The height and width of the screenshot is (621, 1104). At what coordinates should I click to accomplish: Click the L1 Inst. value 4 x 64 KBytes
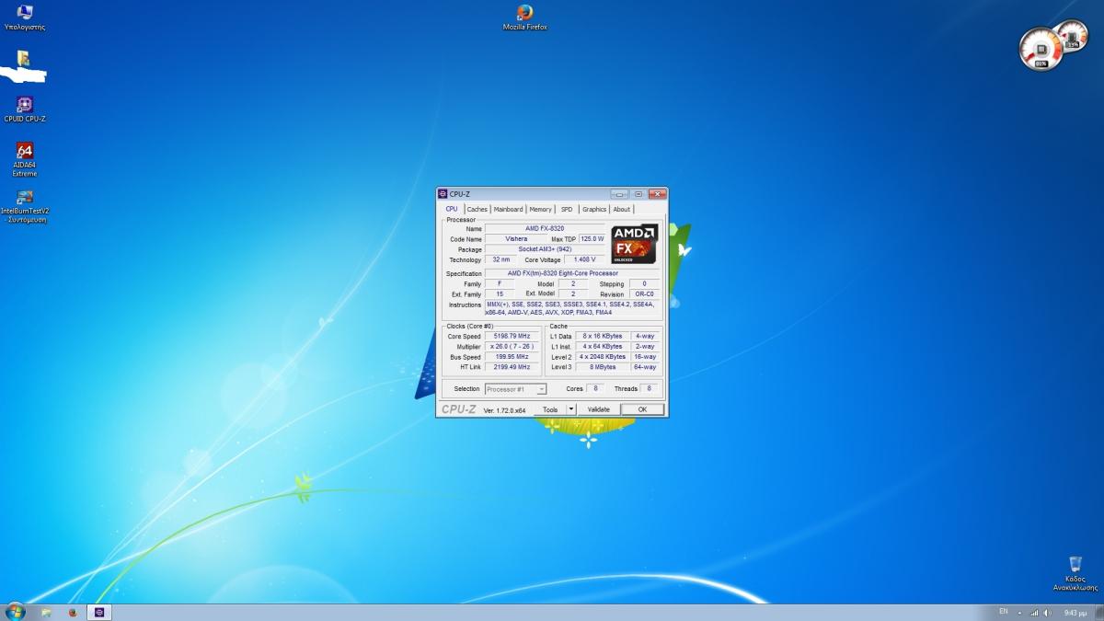603,347
